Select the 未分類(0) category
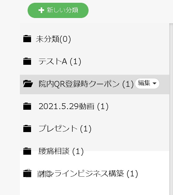 (x=53, y=39)
